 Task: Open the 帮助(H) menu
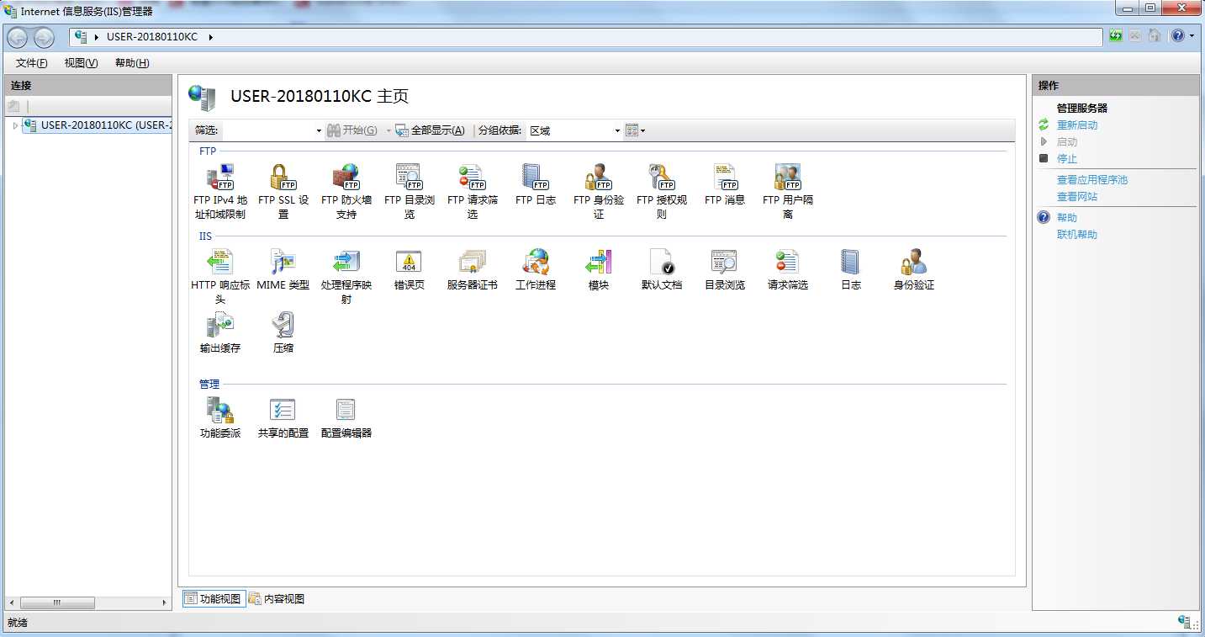point(132,63)
